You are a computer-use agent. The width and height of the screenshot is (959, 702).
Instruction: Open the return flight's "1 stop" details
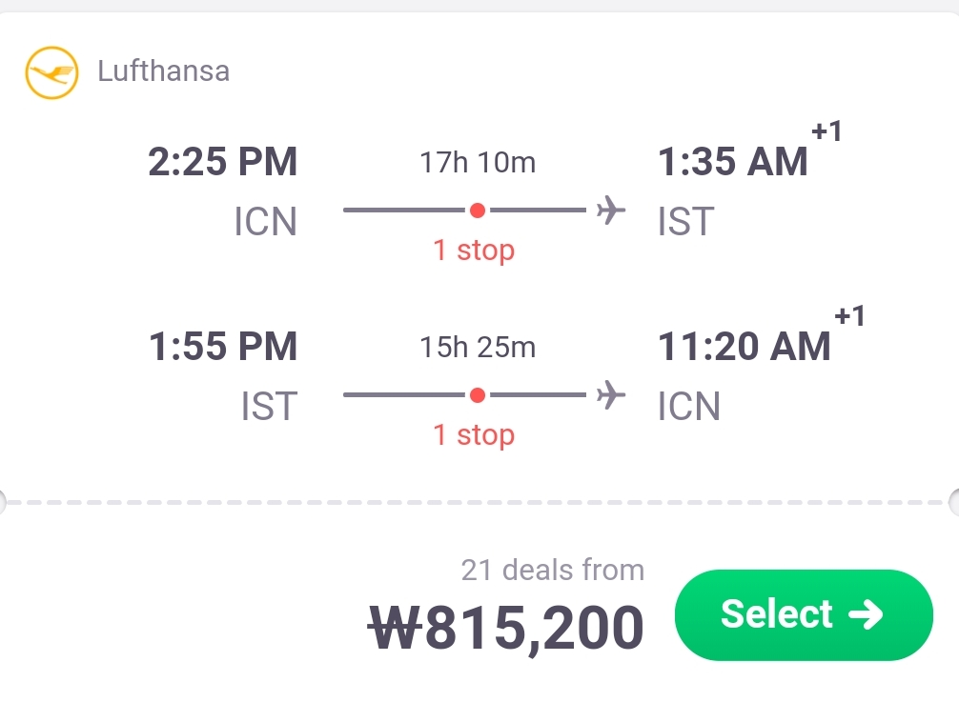[474, 435]
